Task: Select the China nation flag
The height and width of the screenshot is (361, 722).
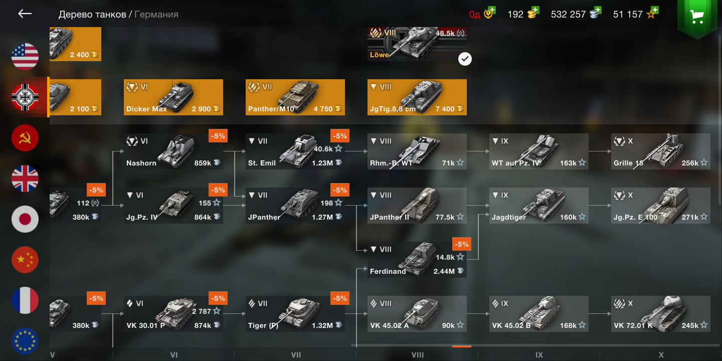Action: [25, 260]
